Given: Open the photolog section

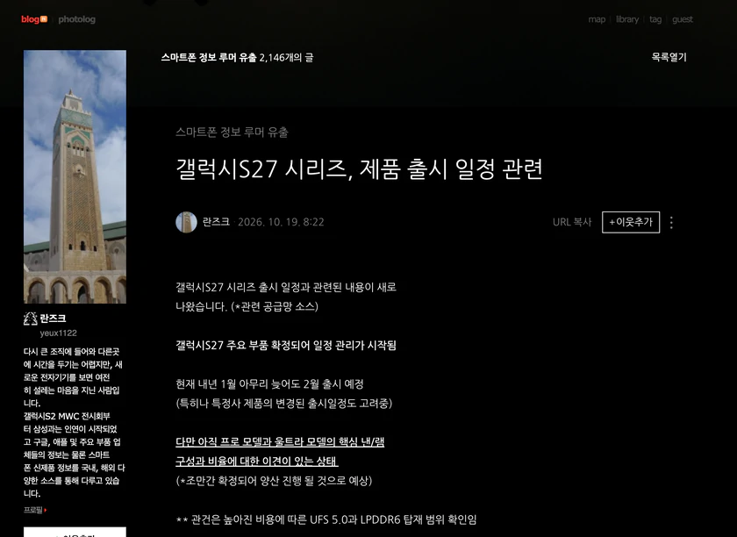Looking at the screenshot, I should coord(76,19).
